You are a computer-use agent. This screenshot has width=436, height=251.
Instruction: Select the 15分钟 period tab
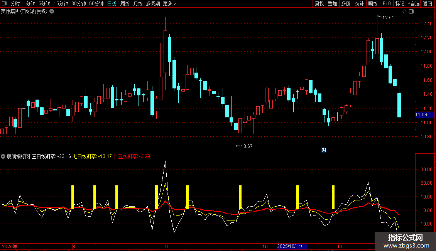pyautogui.click(x=61, y=3)
